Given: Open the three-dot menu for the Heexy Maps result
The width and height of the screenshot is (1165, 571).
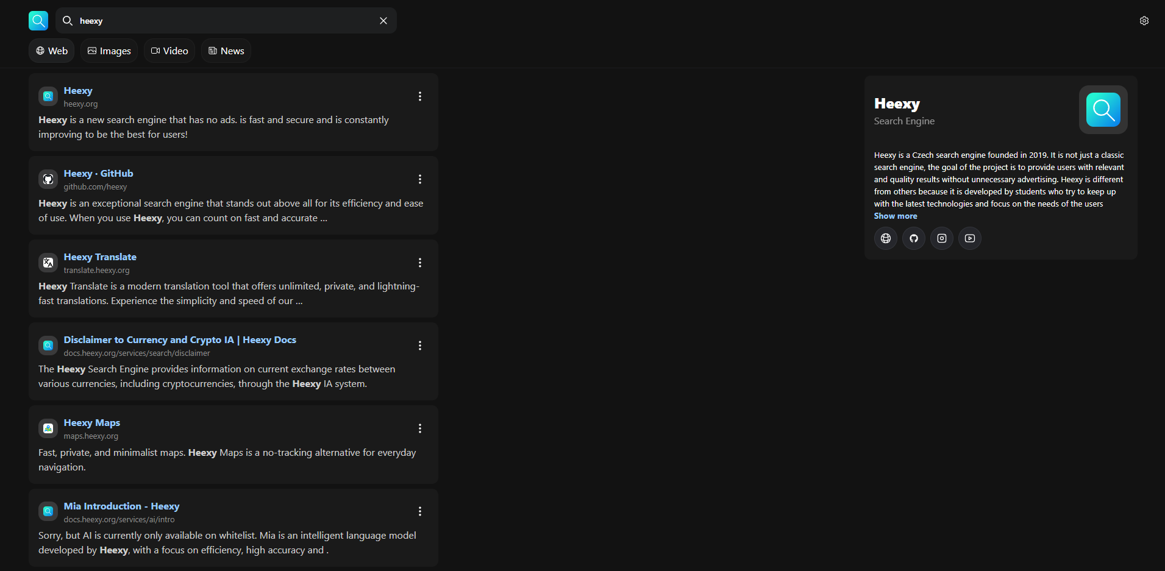Looking at the screenshot, I should (x=420, y=428).
